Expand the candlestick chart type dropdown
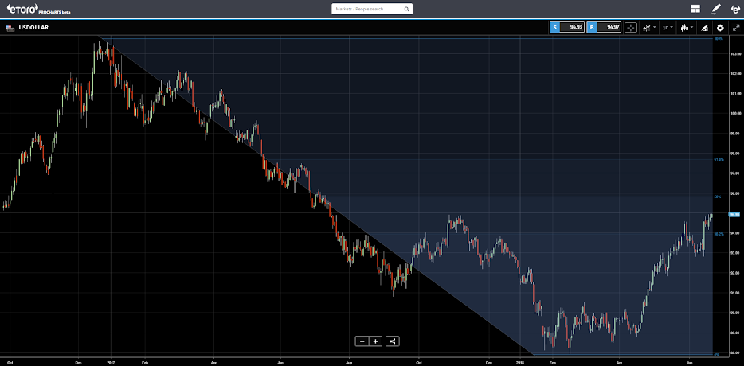Screen dimensions: 744x366 687,28
